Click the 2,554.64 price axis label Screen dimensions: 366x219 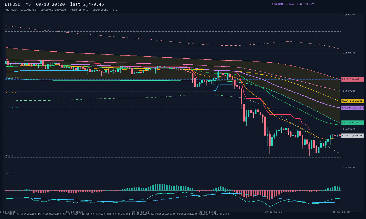click(349, 15)
